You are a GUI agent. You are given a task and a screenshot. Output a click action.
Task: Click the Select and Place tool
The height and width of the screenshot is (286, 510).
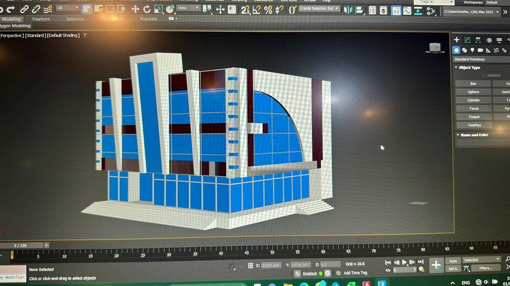pyautogui.click(x=170, y=9)
